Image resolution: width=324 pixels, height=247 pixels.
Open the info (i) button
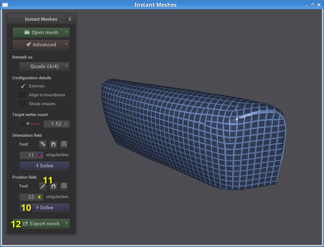(70, 19)
